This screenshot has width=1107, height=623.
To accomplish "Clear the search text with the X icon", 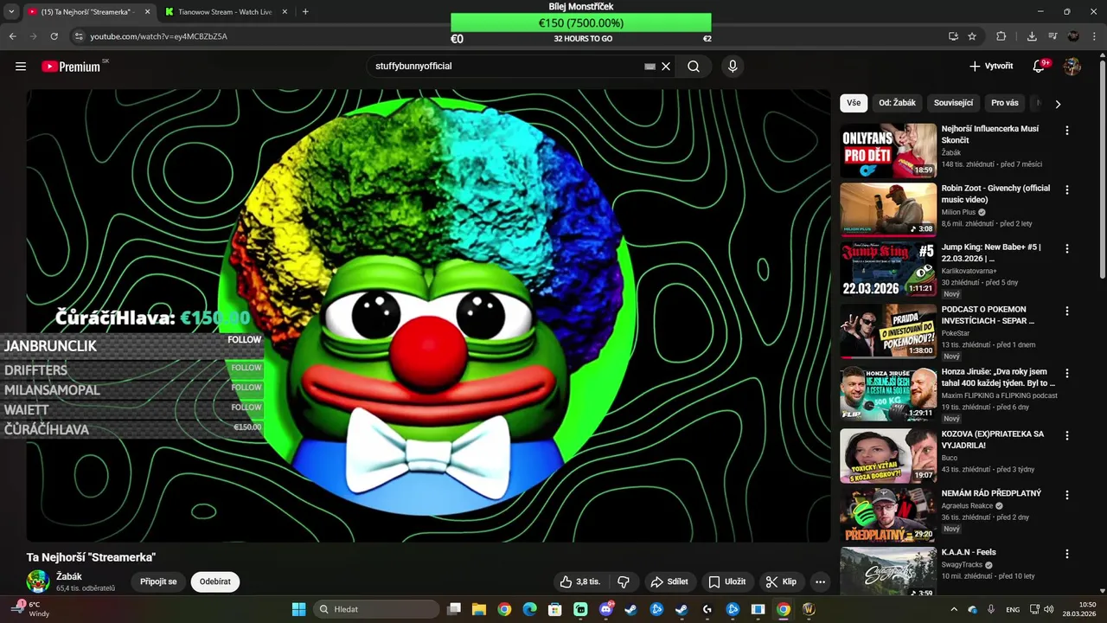I will coord(666,67).
